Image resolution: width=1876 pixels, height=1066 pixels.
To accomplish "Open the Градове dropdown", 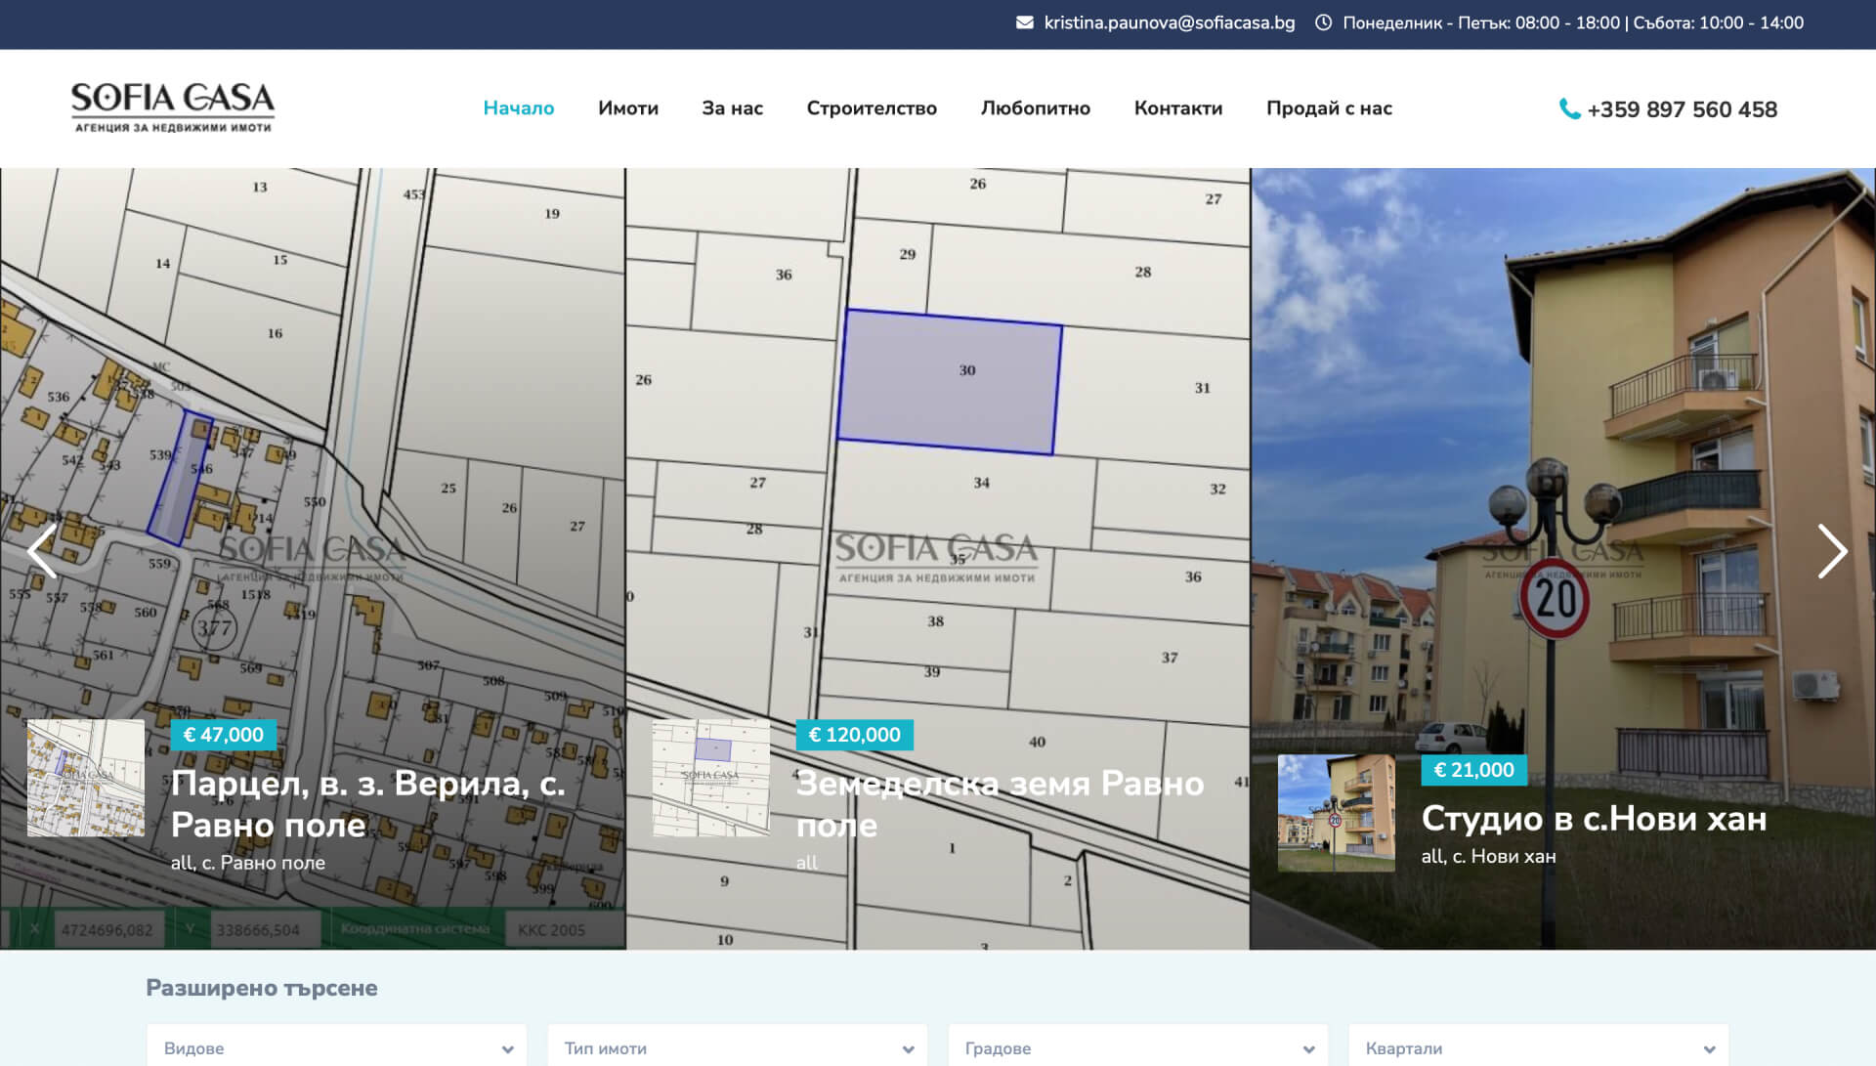I will (1138, 1047).
